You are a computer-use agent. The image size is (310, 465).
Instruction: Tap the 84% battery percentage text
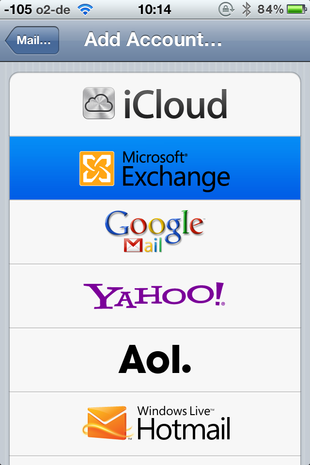(x=270, y=10)
